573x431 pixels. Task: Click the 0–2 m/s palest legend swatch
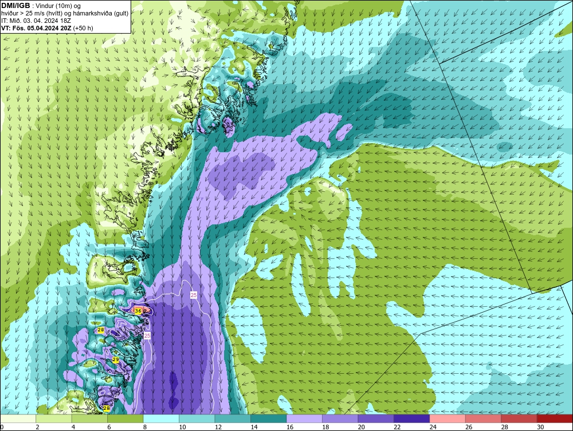point(18,418)
